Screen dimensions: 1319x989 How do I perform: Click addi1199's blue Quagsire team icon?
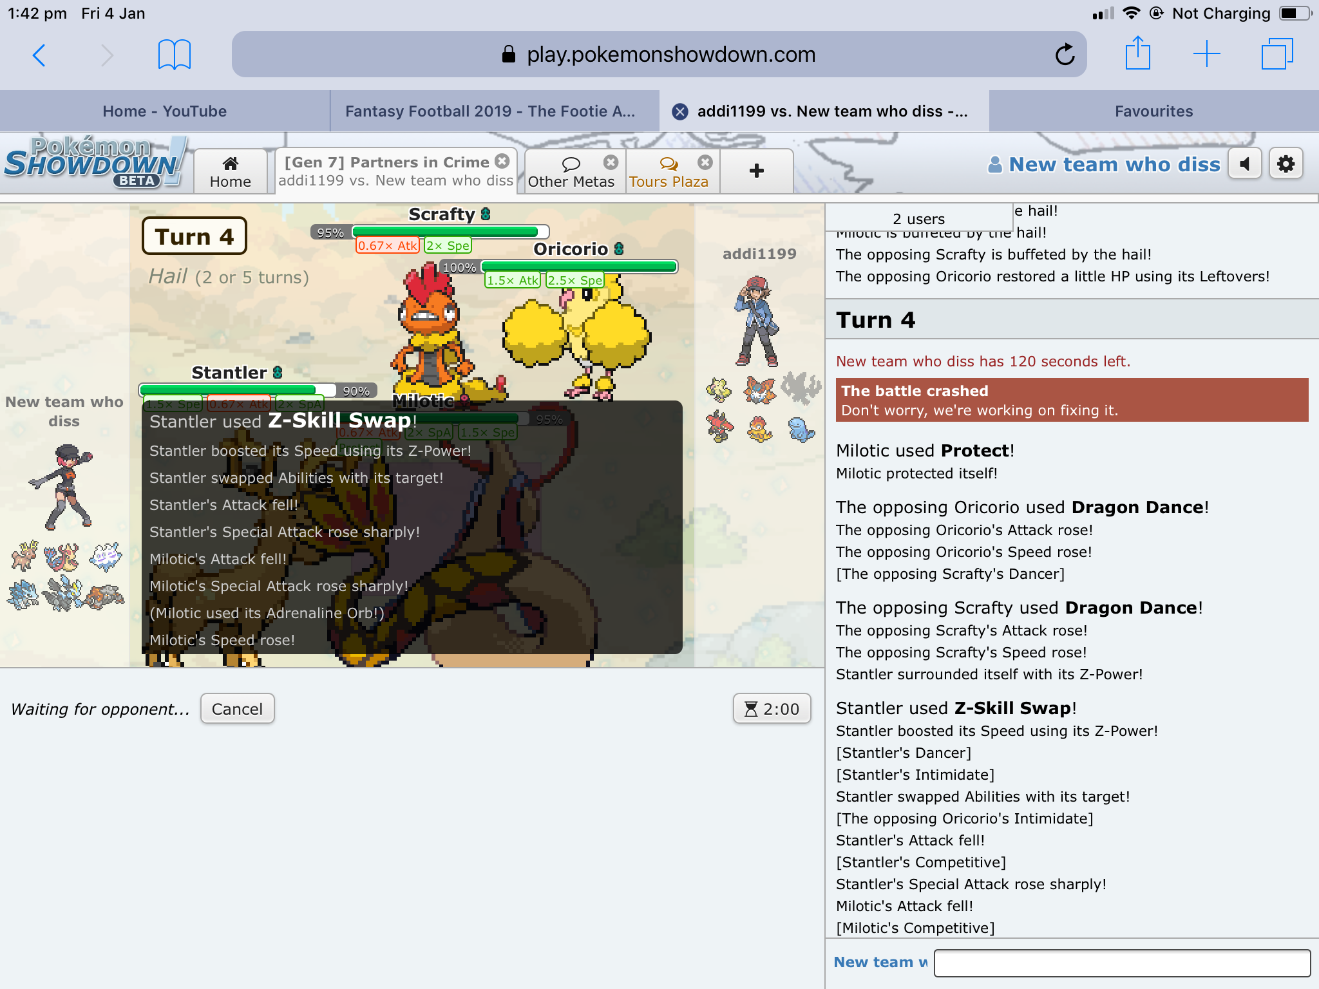point(801,429)
